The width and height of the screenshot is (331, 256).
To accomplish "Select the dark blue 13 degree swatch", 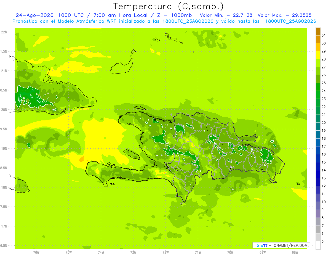I will [x=318, y=174].
